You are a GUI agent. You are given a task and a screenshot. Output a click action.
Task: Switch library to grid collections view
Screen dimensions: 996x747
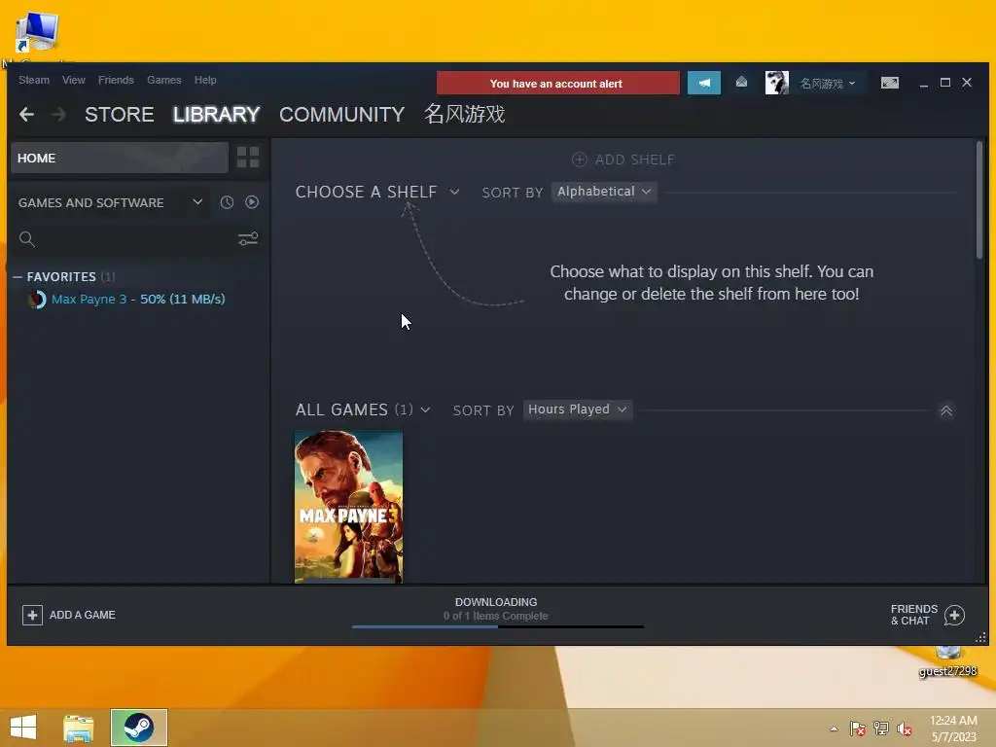(248, 158)
